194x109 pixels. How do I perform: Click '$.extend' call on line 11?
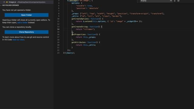[x=87, y=21]
